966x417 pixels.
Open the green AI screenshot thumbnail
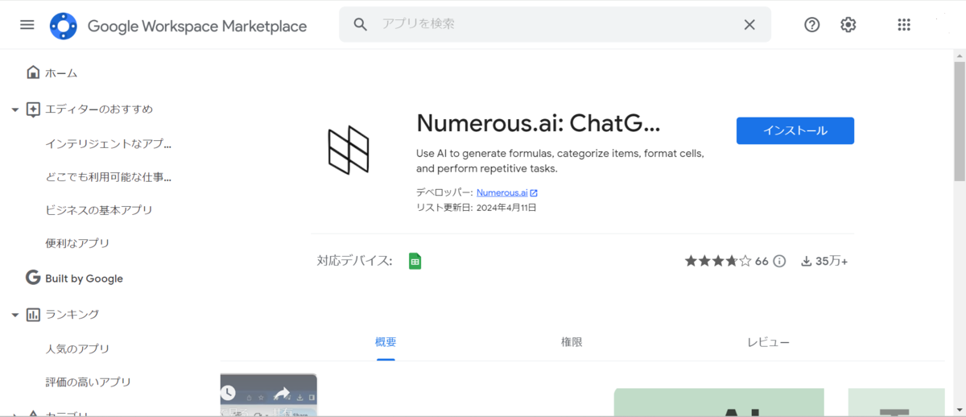click(x=719, y=403)
